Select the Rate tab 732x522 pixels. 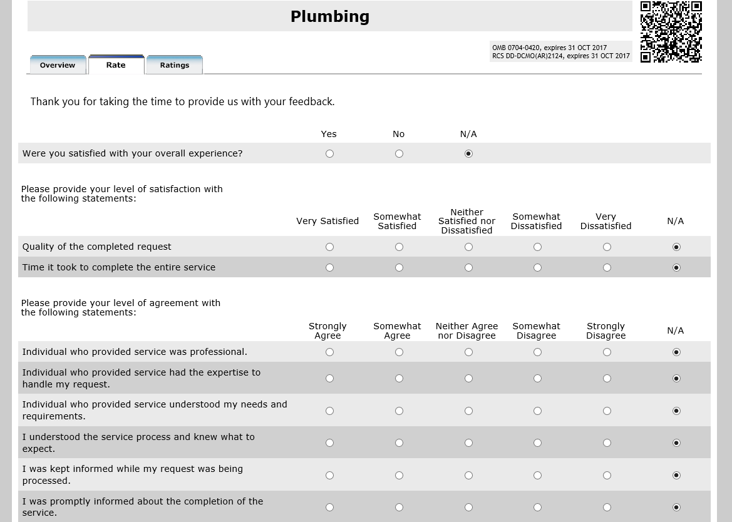pyautogui.click(x=116, y=65)
